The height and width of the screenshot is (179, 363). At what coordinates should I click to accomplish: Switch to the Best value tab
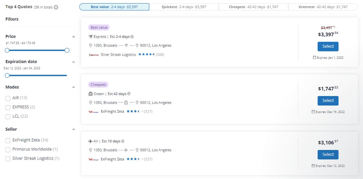click(114, 7)
